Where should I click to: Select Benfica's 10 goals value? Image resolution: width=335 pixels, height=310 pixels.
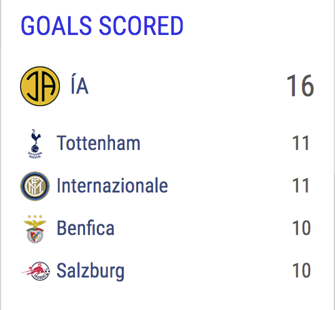click(x=301, y=228)
